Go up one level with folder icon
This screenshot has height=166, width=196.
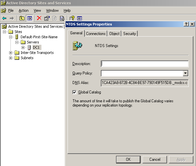coord(22,18)
